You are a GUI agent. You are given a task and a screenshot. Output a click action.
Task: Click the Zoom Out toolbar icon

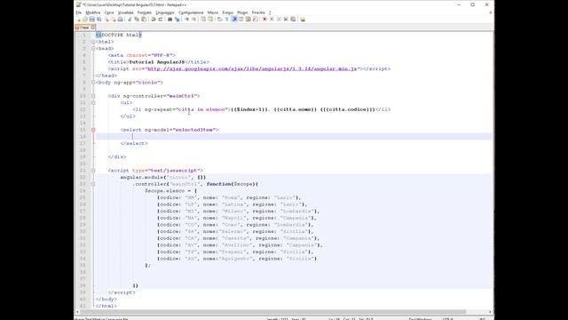(x=194, y=20)
